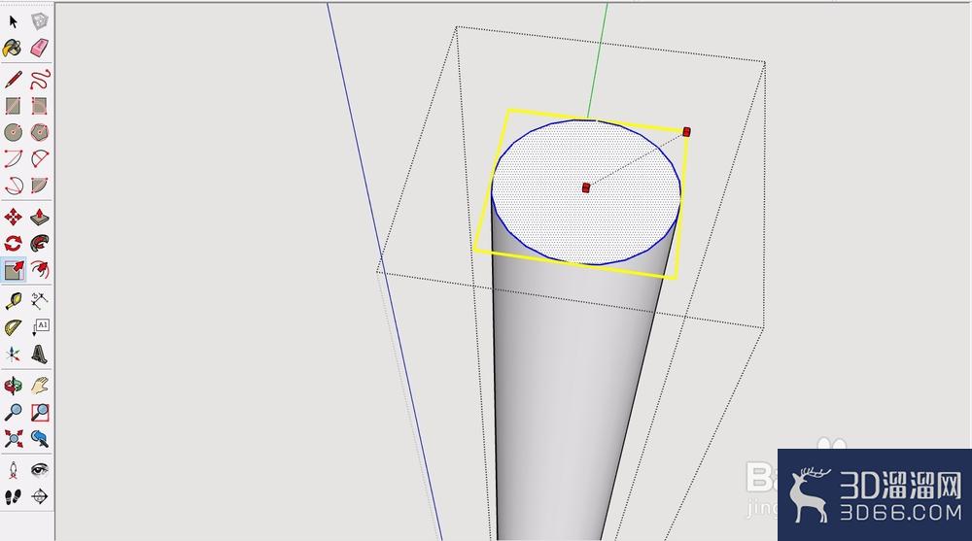Activate the Push/Pull tool
Viewport: 972px width, 541px height.
pos(40,217)
